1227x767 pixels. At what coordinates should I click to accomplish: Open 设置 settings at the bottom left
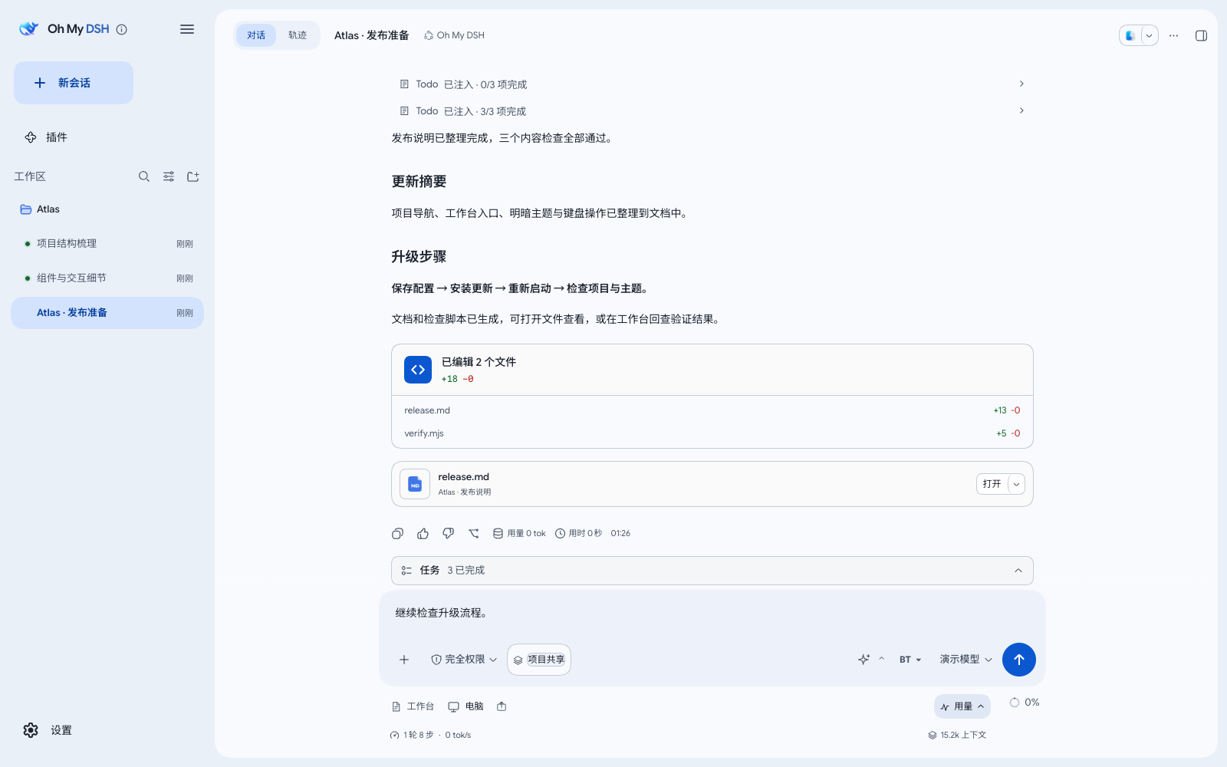point(48,730)
